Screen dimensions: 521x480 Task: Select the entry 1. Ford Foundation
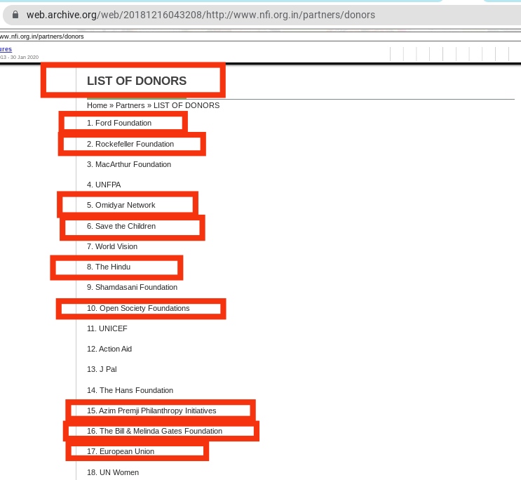point(119,123)
